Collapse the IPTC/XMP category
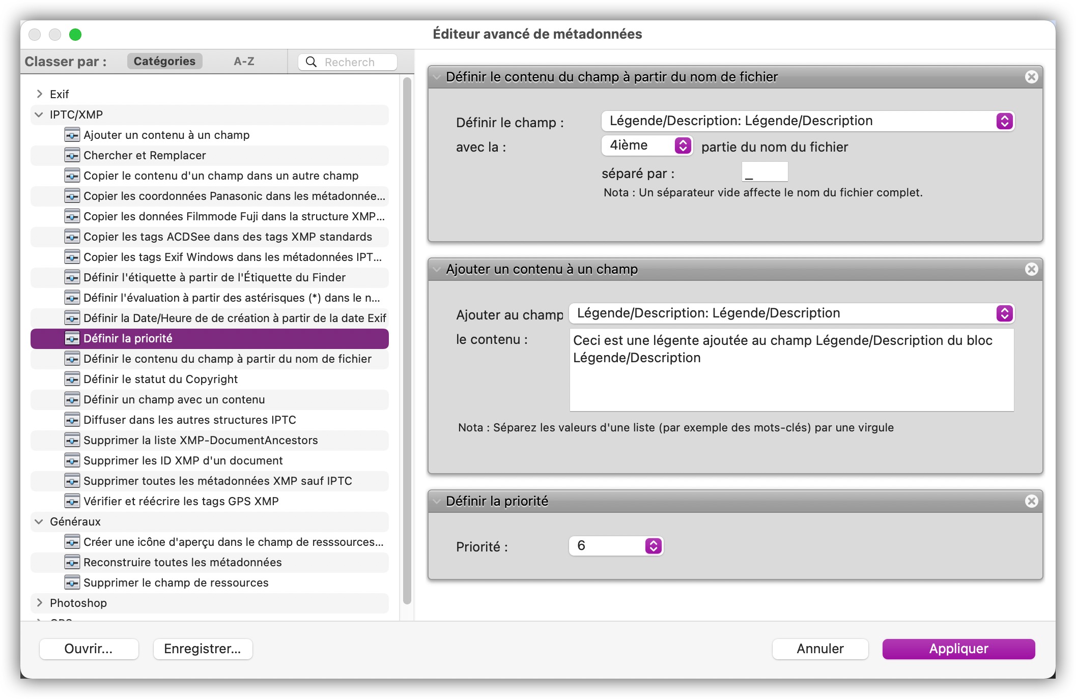Image resolution: width=1076 pixels, height=699 pixels. (39, 114)
